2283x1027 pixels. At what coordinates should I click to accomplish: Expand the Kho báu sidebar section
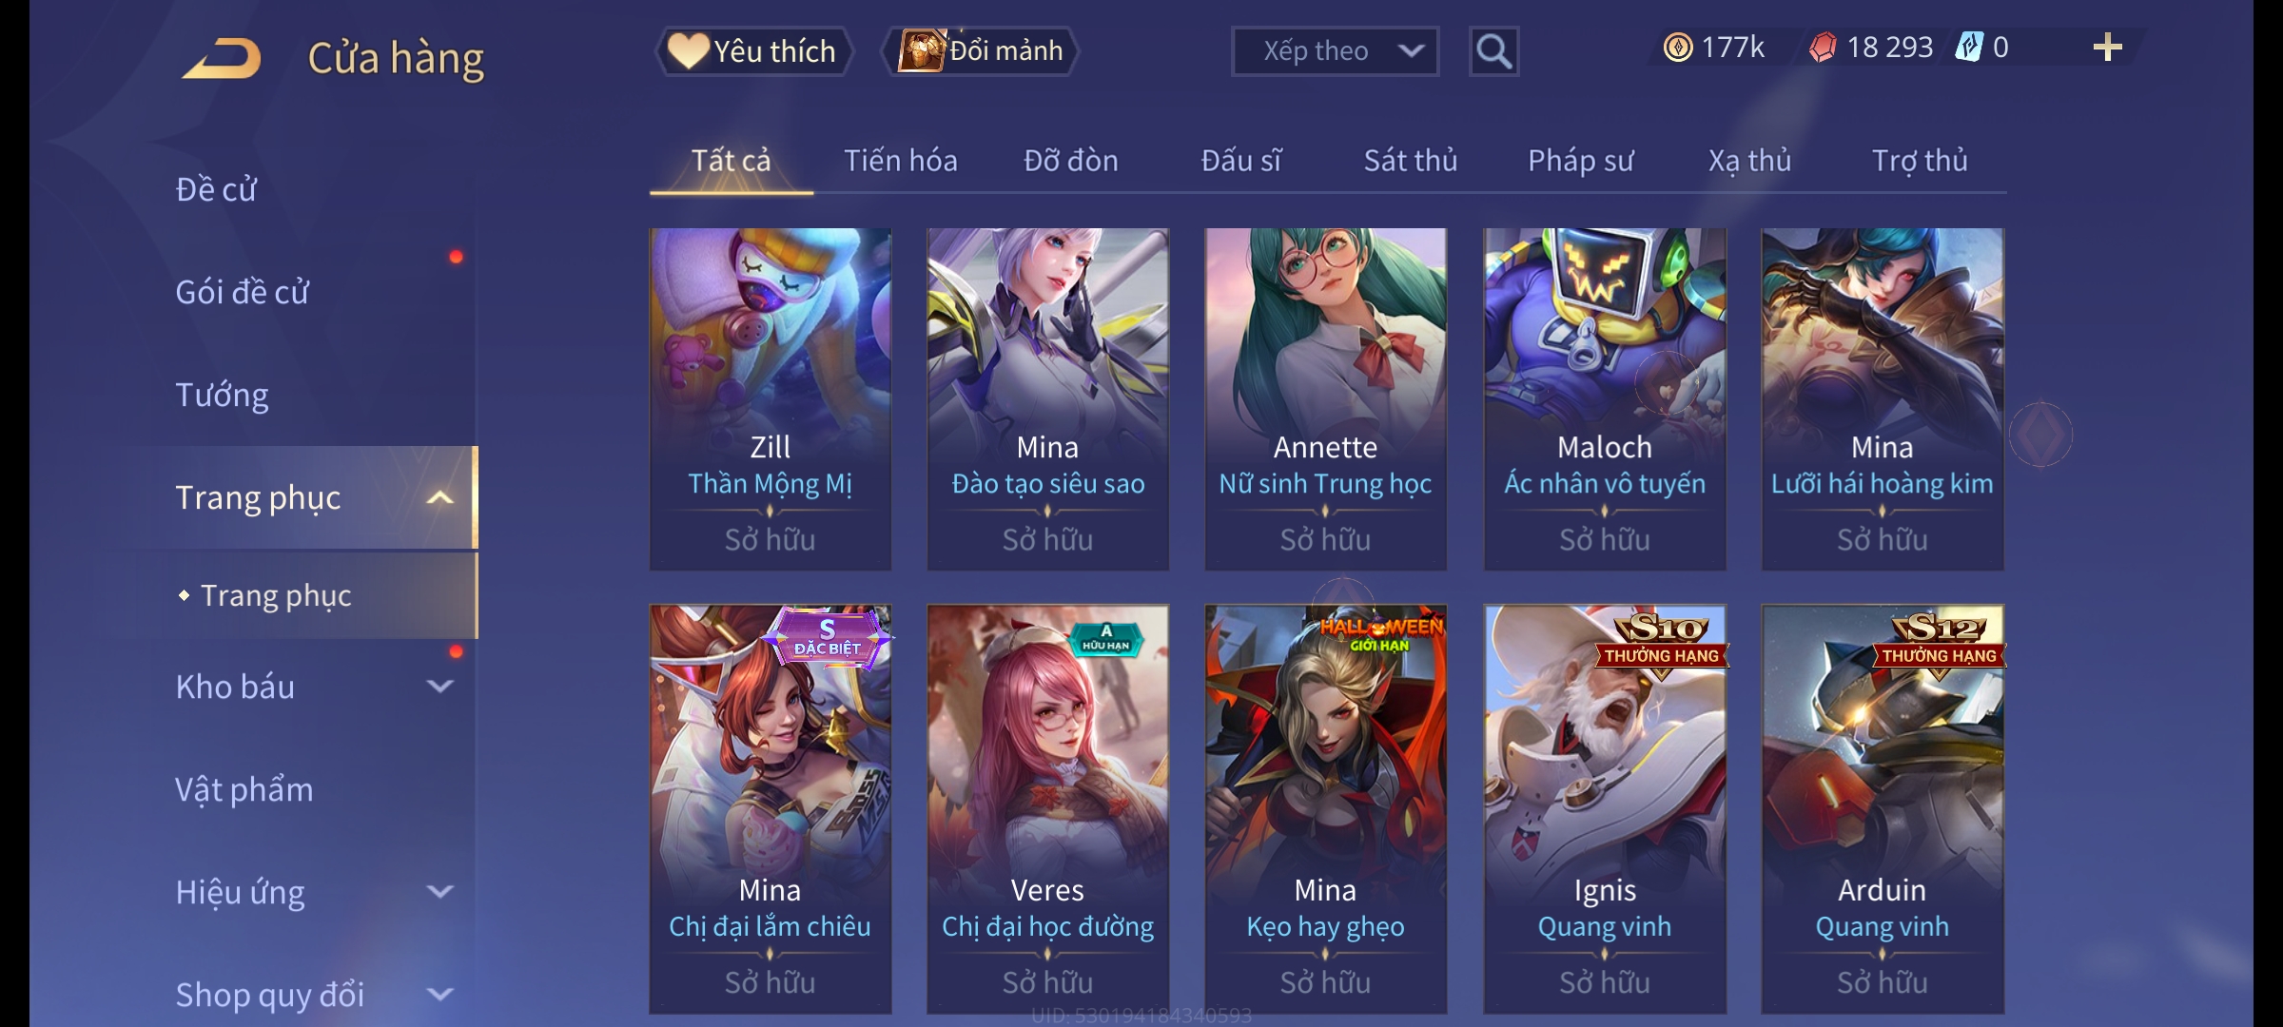pyautogui.click(x=439, y=687)
